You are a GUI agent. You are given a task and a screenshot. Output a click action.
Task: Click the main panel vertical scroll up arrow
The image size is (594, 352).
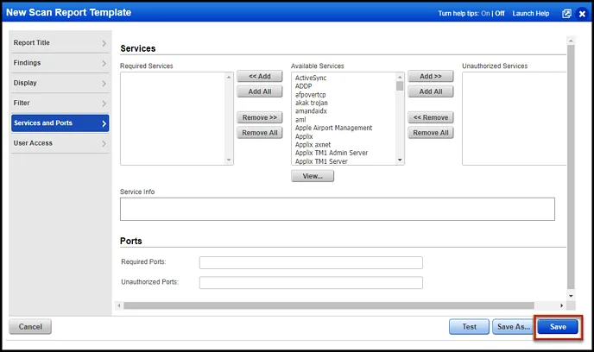pyautogui.click(x=571, y=41)
